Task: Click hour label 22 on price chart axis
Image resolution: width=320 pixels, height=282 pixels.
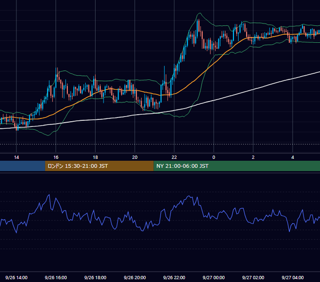Action: tap(174, 157)
